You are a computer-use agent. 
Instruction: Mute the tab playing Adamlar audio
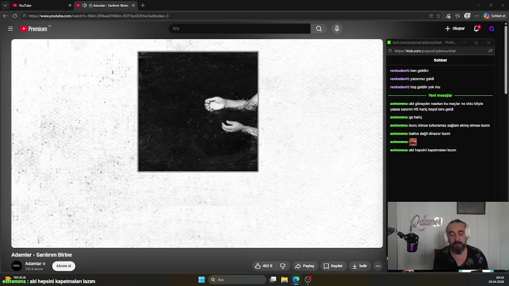click(x=84, y=6)
